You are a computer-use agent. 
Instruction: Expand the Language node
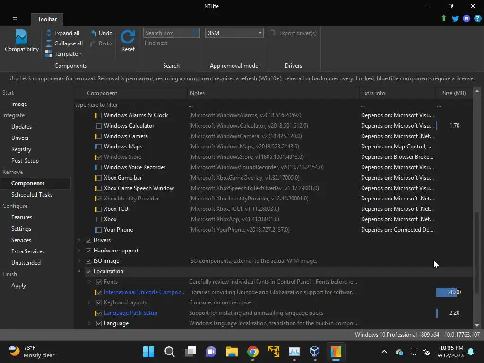89,323
